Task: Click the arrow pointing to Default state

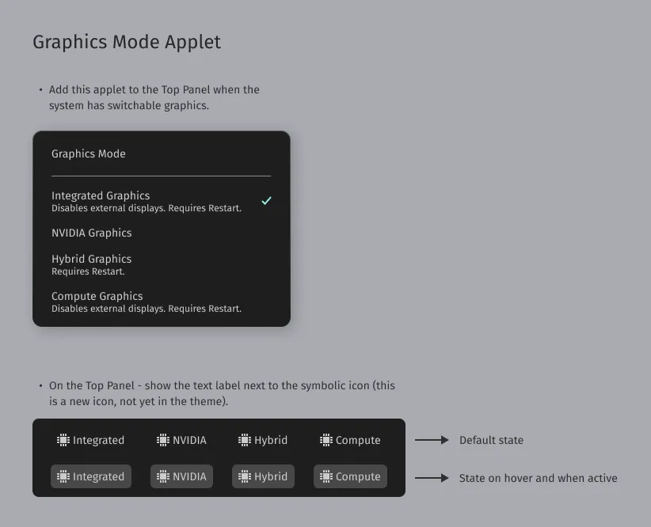Action: click(x=432, y=440)
